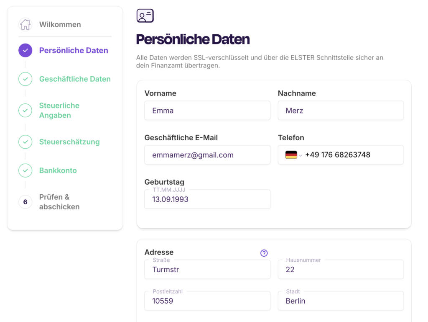Edit the Geburtstag date field

207,199
